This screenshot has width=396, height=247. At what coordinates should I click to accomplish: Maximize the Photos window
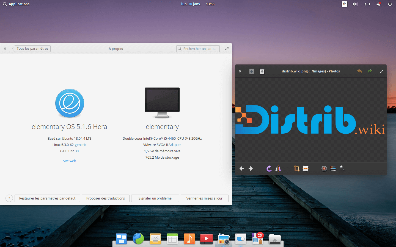click(381, 71)
